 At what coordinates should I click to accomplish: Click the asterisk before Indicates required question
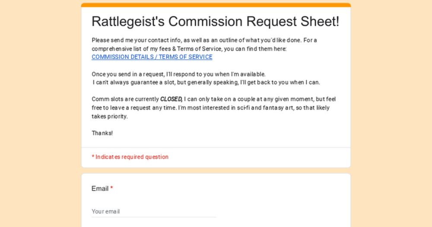[93, 157]
